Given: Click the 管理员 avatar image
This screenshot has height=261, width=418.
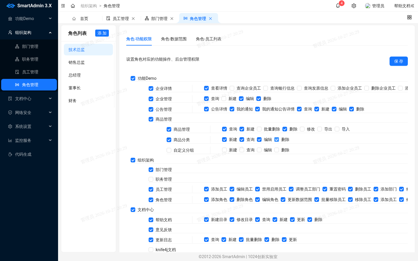Looking at the screenshot, I should [x=368, y=6].
